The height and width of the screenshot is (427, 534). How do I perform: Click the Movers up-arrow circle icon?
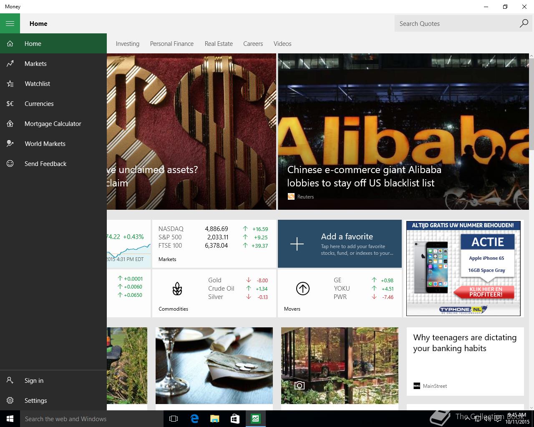click(302, 289)
